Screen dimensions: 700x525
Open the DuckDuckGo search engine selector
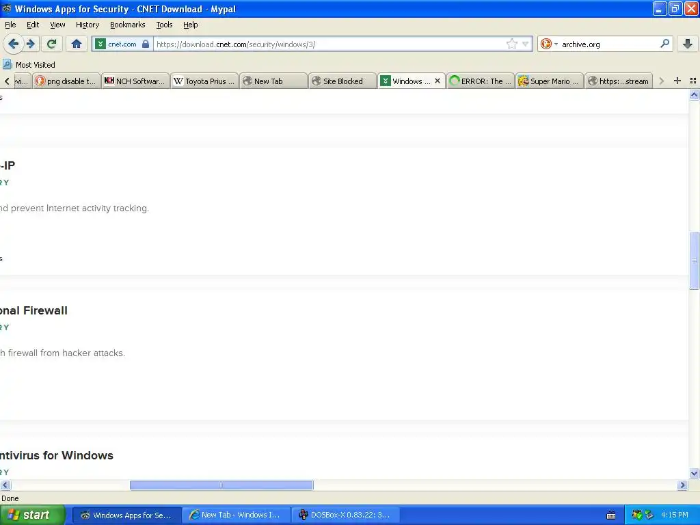coord(549,44)
